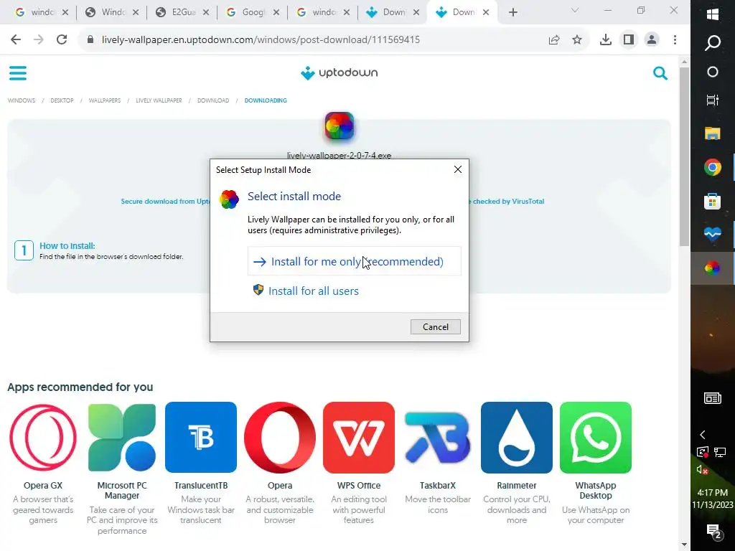Open the Uptodown hamburger menu
Image resolution: width=735 pixels, height=551 pixels.
point(18,72)
